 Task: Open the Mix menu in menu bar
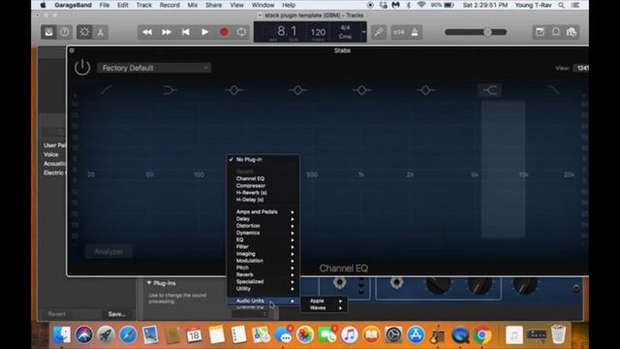[x=193, y=5]
